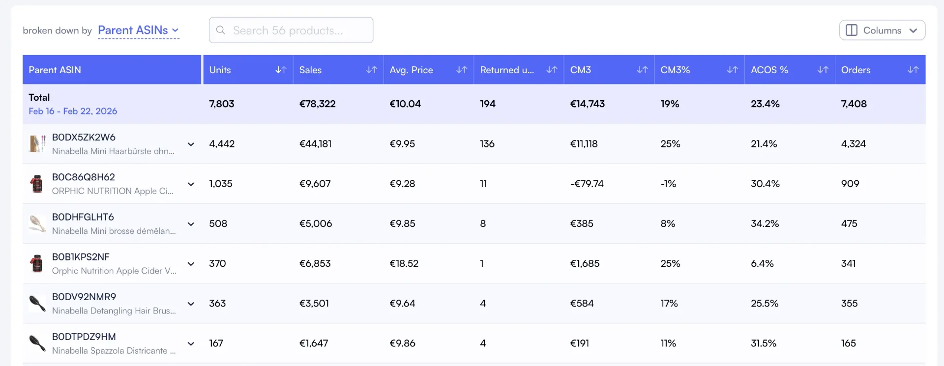This screenshot has height=366, width=944.
Task: Open the Ninabella Mini Haarbürste product thumbnail
Action: [37, 144]
